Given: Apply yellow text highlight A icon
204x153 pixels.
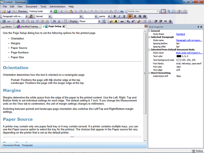Looking at the screenshot, I should (116, 21).
